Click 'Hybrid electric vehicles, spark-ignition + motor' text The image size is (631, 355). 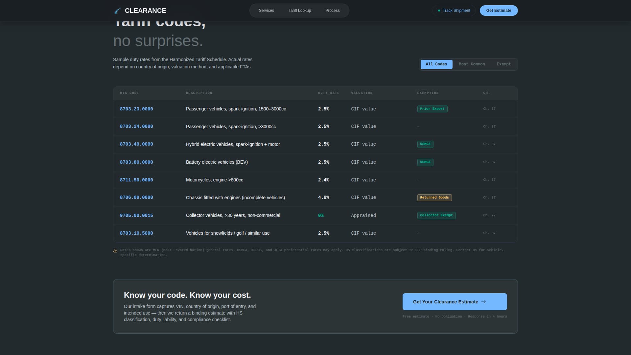coord(233,144)
